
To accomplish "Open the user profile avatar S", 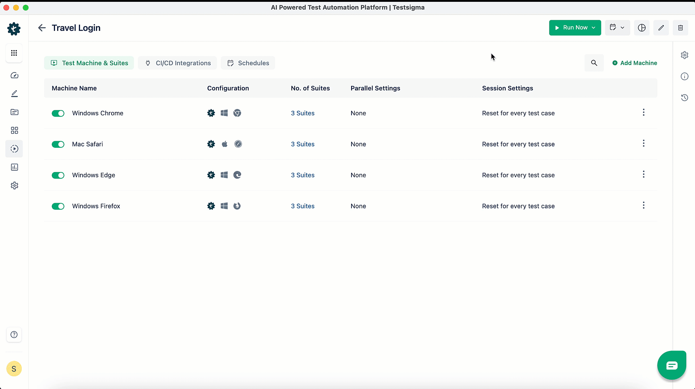I will [14, 369].
